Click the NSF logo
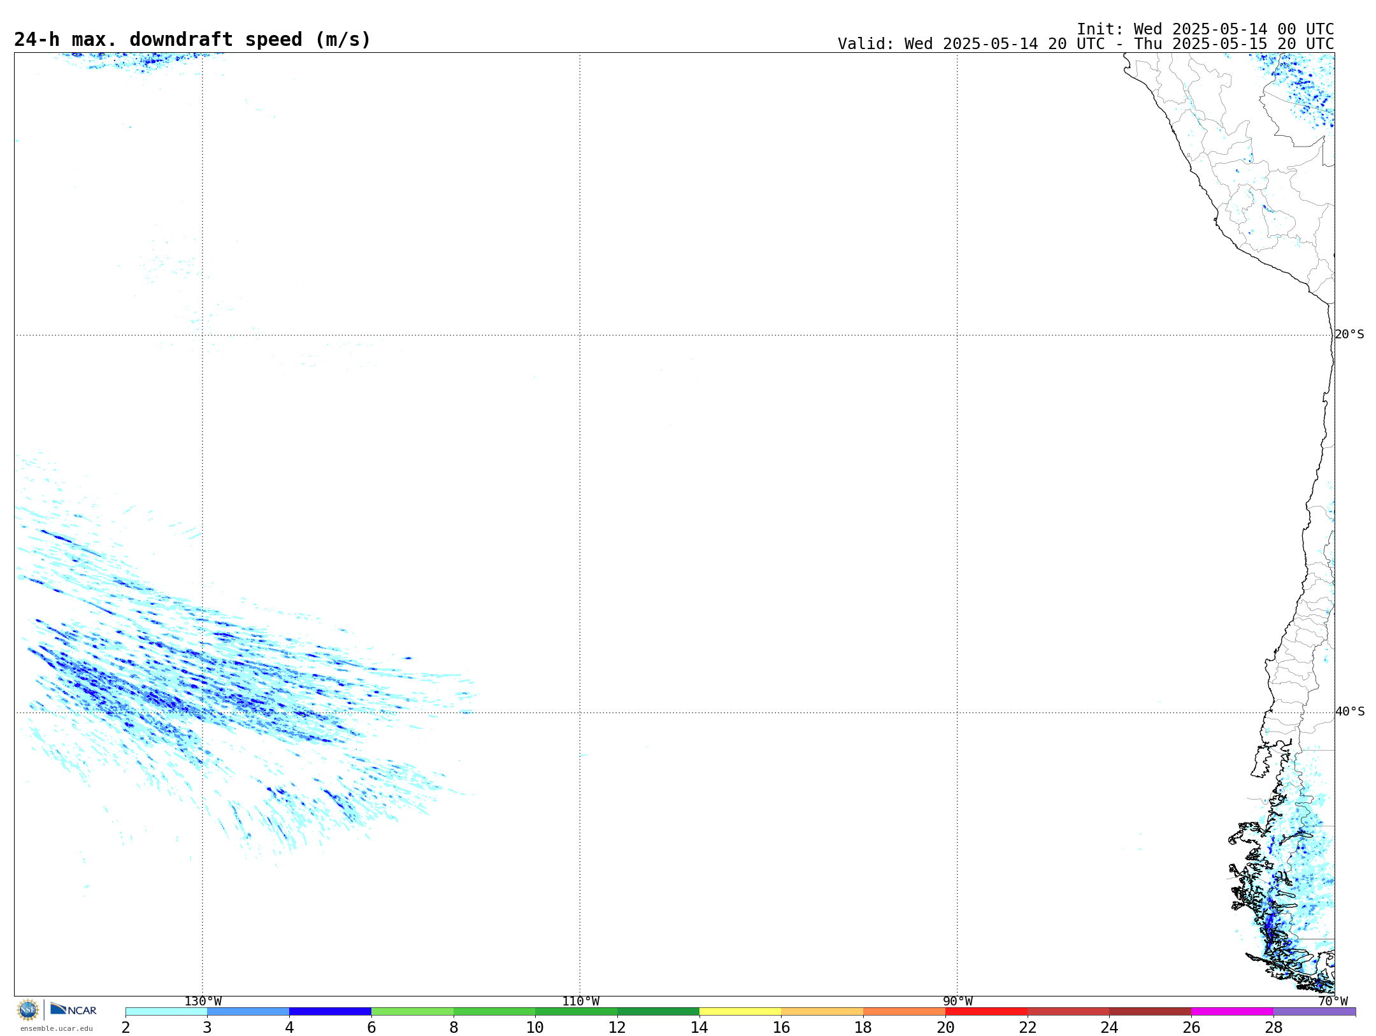 click(x=28, y=1010)
